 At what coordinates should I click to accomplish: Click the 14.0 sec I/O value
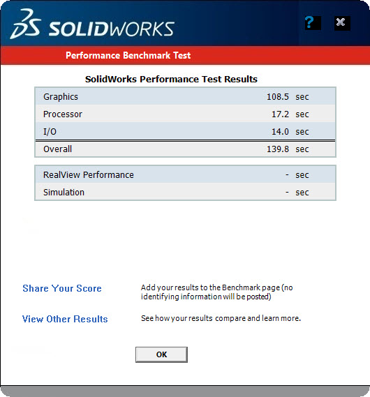(290, 131)
